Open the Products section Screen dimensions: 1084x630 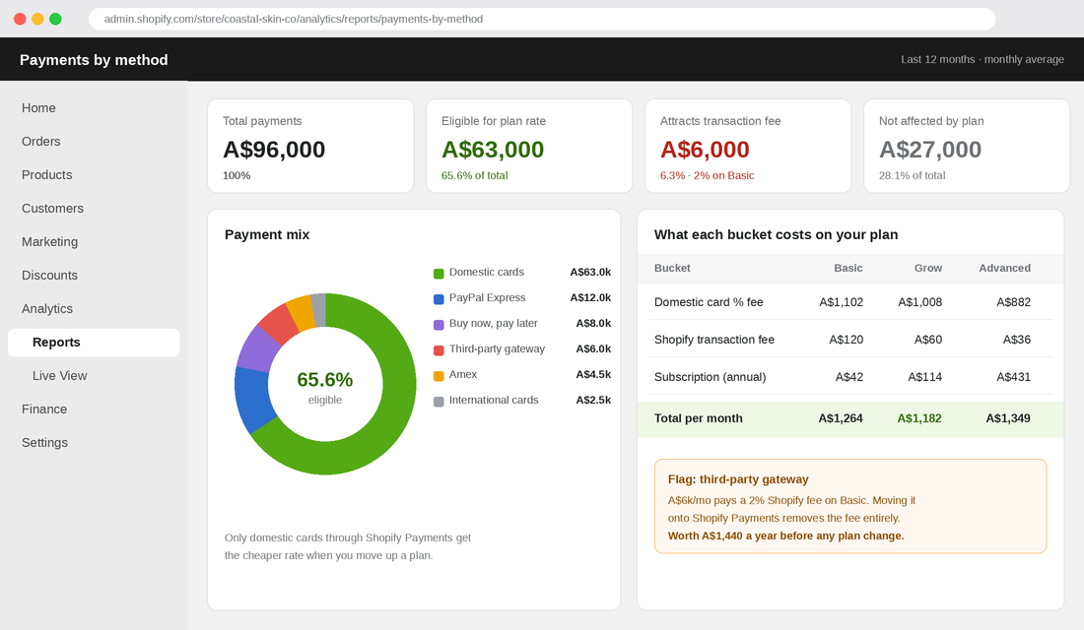coord(46,175)
